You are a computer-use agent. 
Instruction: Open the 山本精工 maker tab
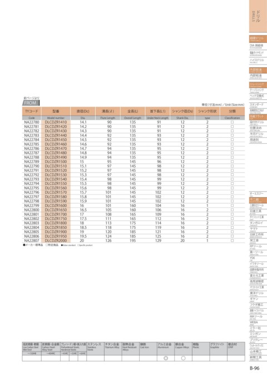pyautogui.click(x=258, y=352)
